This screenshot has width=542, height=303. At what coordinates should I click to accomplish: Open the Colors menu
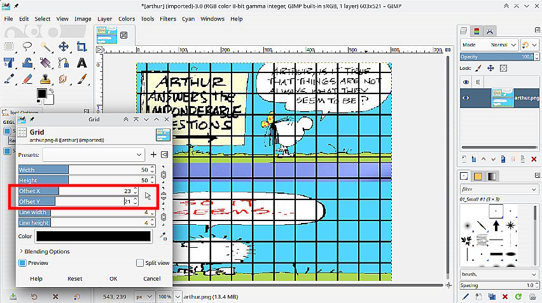[x=127, y=19]
